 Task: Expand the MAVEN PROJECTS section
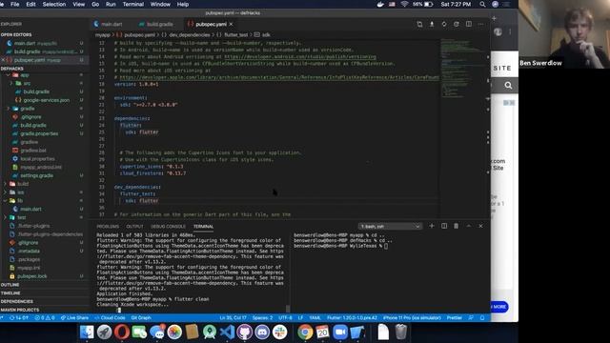[x=19, y=310]
